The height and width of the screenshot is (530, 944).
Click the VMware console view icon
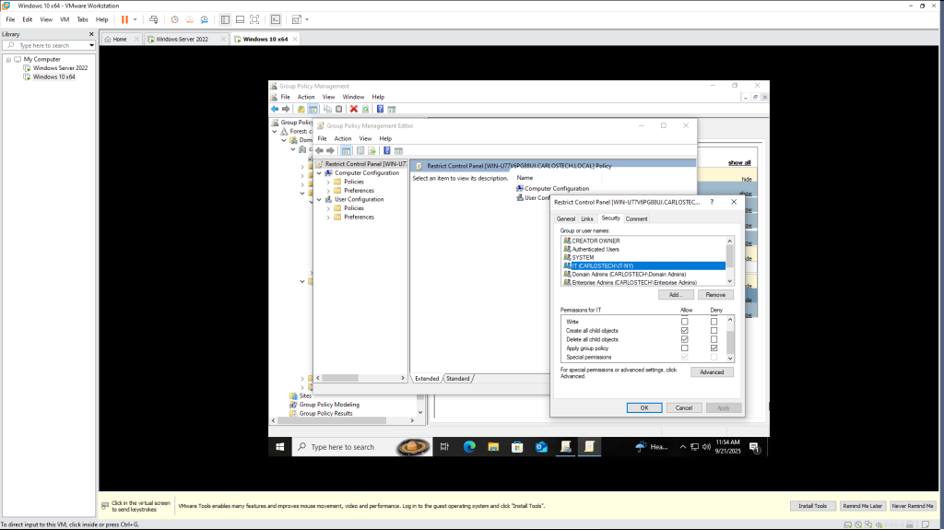tap(275, 19)
